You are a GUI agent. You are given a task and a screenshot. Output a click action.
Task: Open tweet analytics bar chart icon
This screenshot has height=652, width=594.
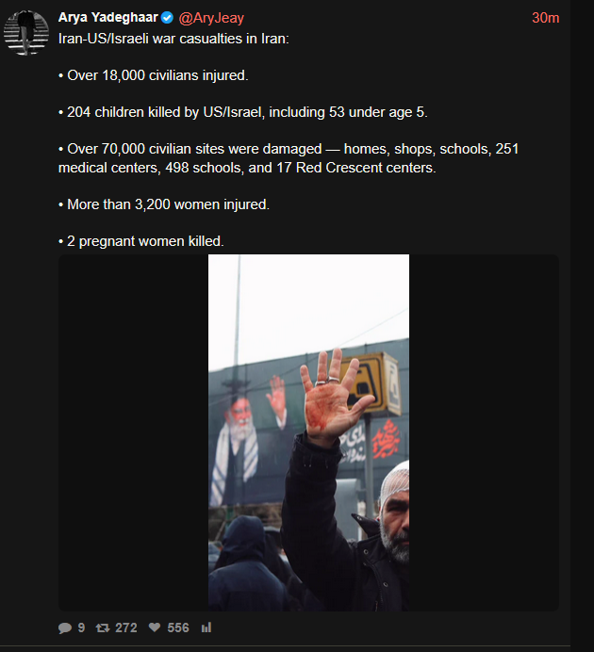pyautogui.click(x=206, y=628)
